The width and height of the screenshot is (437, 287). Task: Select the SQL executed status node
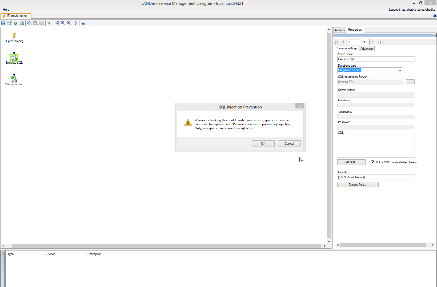click(14, 79)
